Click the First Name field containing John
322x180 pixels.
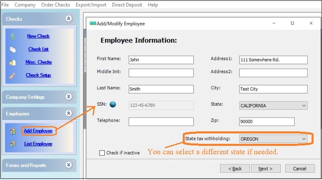point(161,60)
